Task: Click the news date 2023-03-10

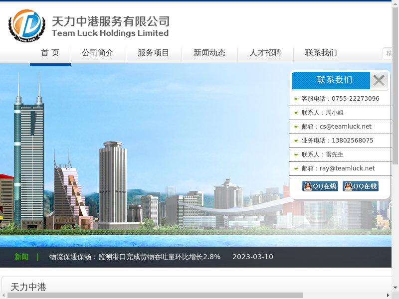Action: point(253,257)
